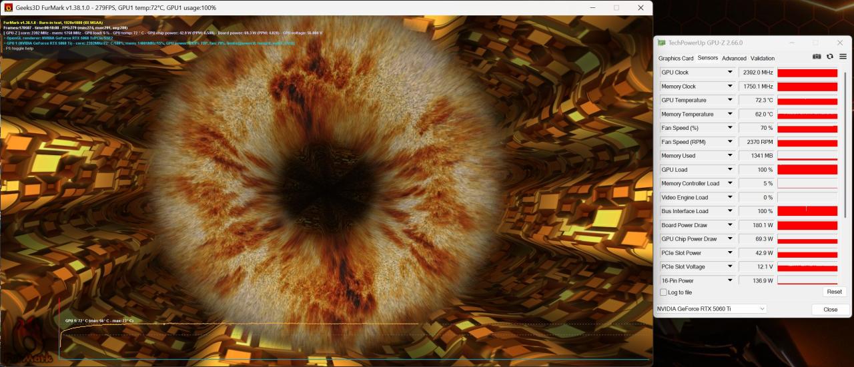Image resolution: width=854 pixels, height=367 pixels.
Task: Go to the Validation tab
Action: pos(763,59)
